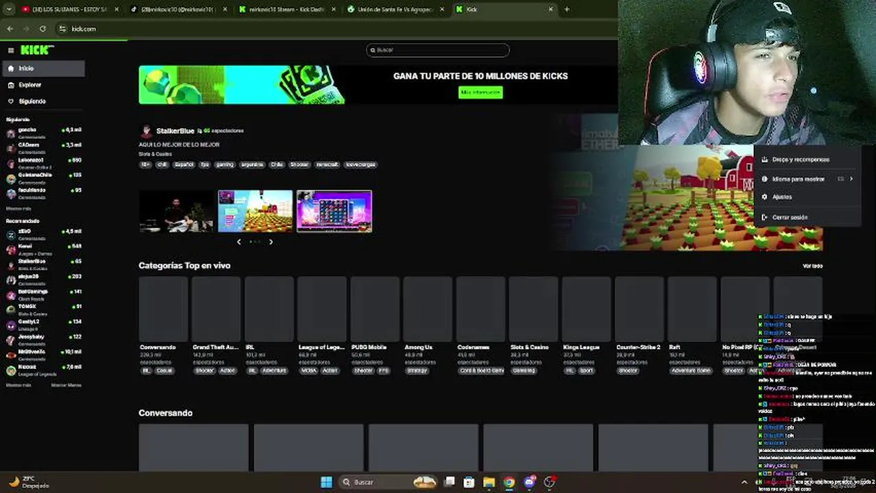Screen dimensions: 876x493
Task: Open the Counter-Strike 2 category title
Action: click(x=638, y=347)
